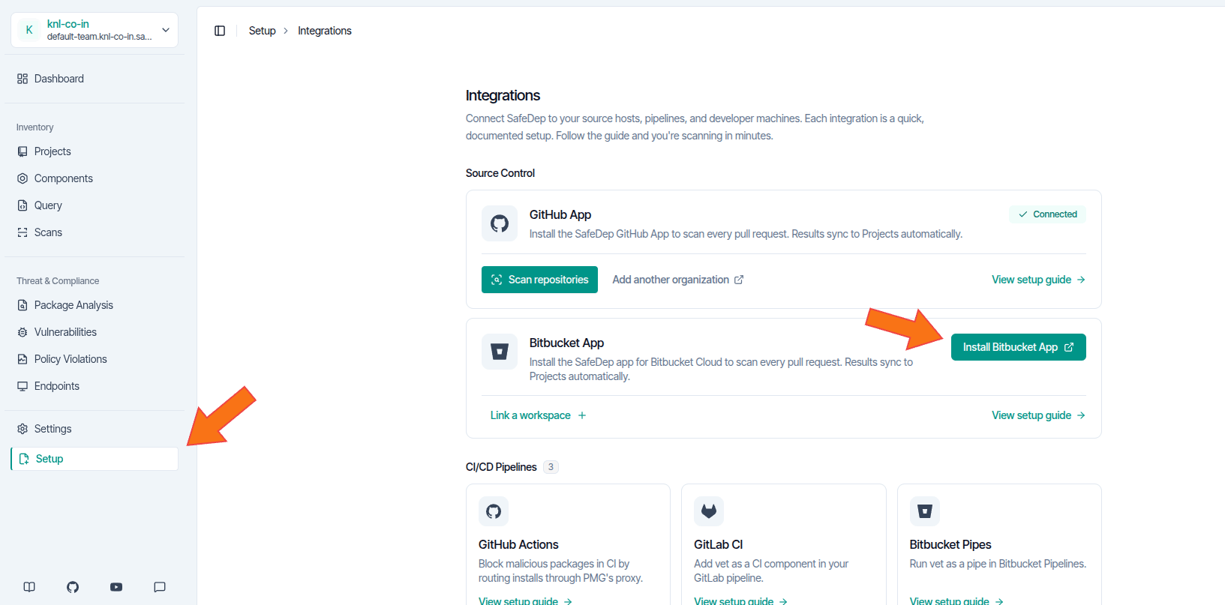Screen dimensions: 1225x605
Task: Navigate to Scans
Action: tap(95, 232)
